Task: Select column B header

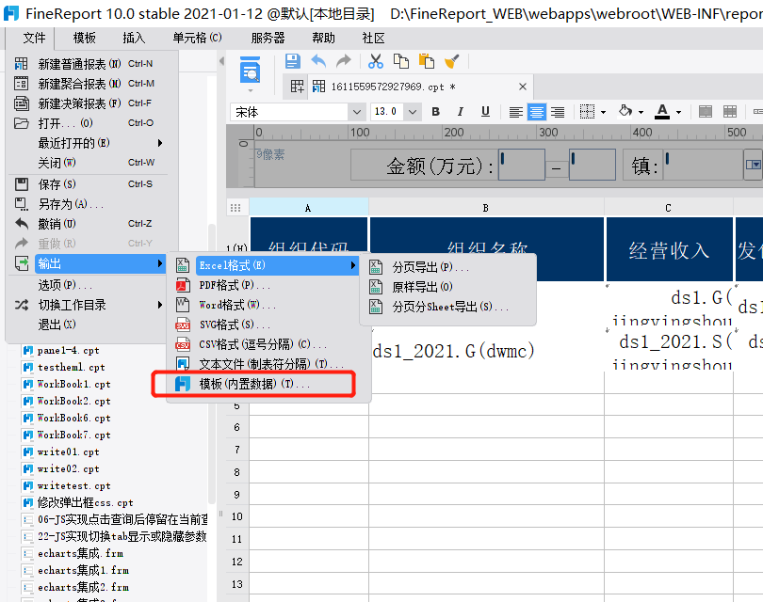Action: point(486,208)
